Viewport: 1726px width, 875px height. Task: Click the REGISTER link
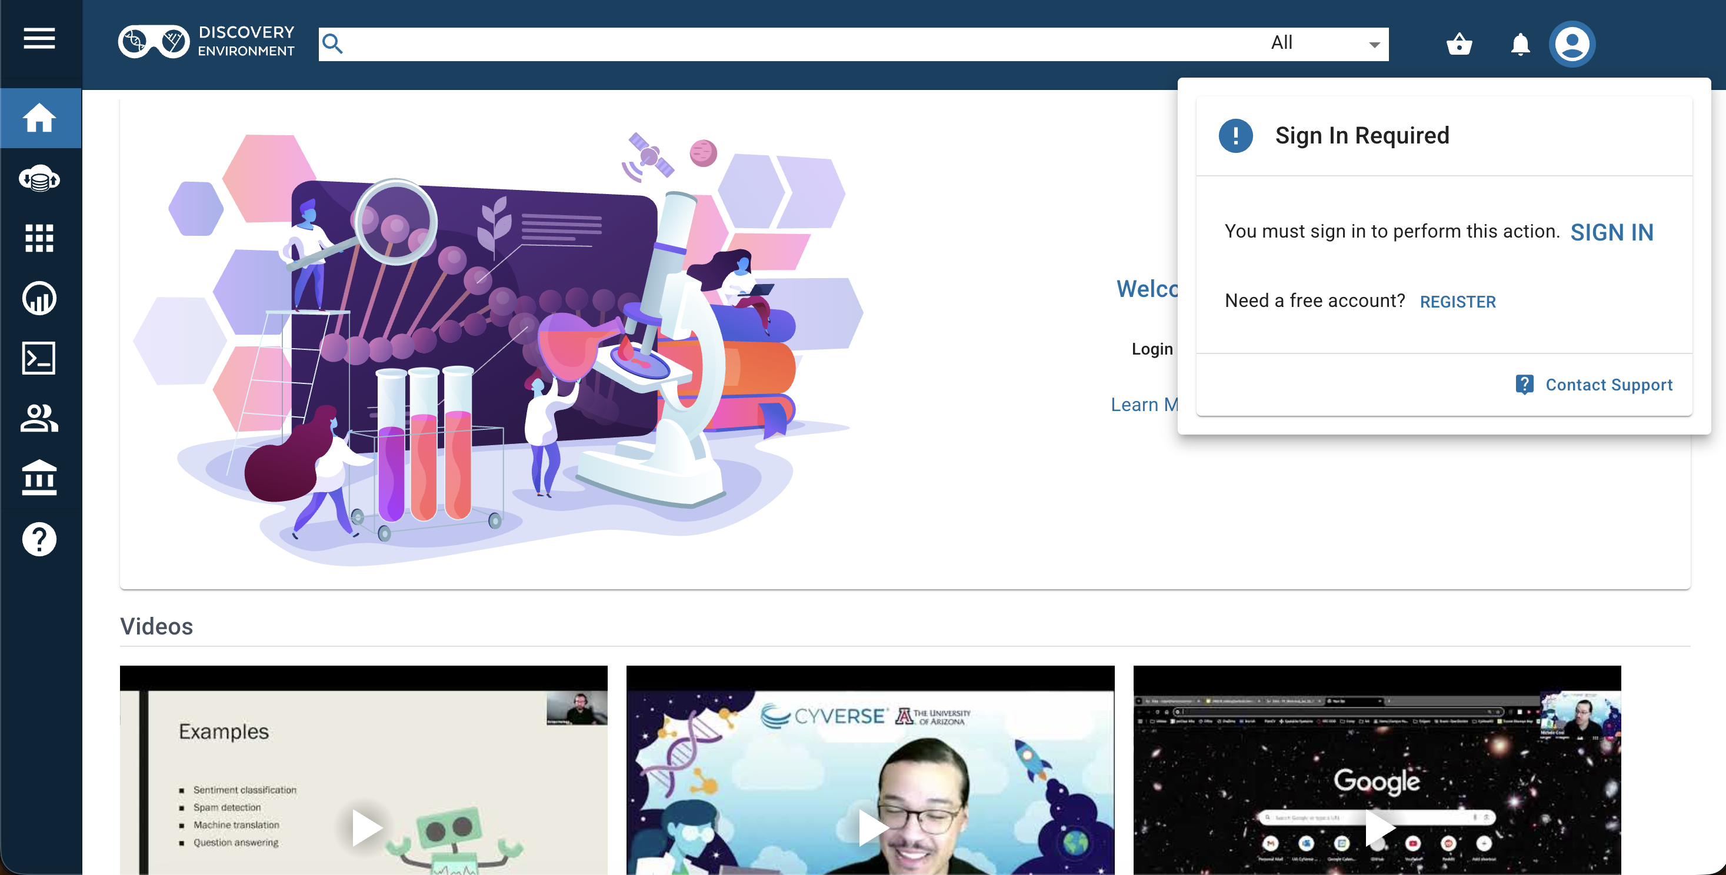coord(1457,302)
